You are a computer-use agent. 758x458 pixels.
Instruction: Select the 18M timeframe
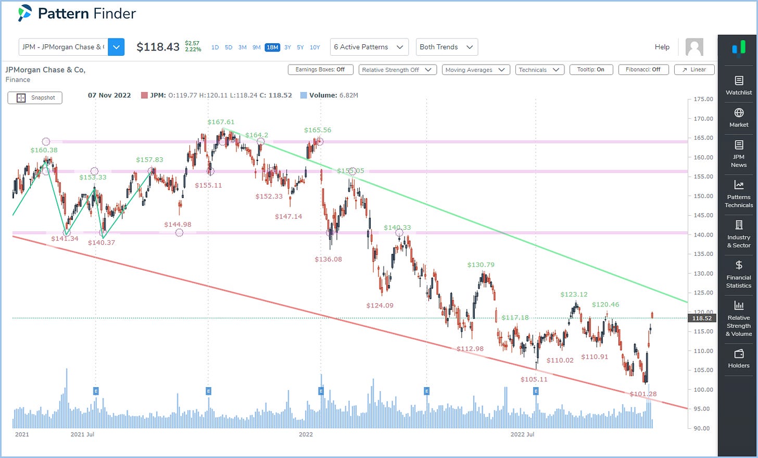coord(272,47)
